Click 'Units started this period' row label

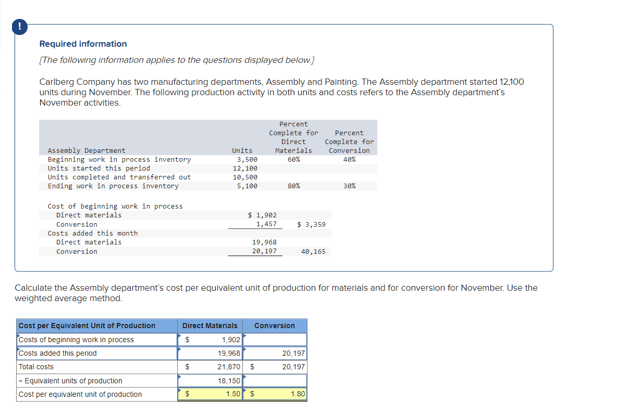(99, 168)
